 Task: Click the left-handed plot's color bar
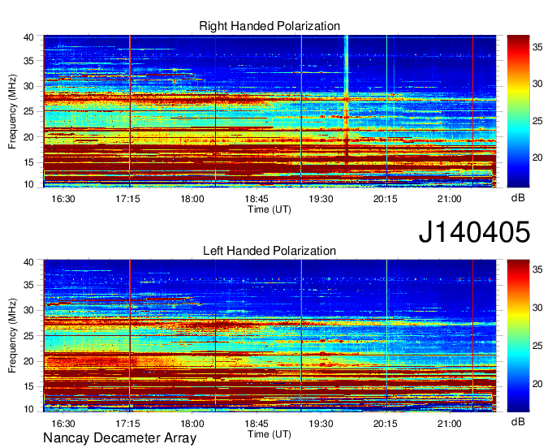pyautogui.click(x=518, y=336)
